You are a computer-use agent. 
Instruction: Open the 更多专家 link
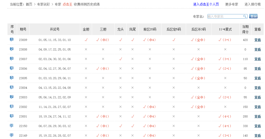[232, 4]
